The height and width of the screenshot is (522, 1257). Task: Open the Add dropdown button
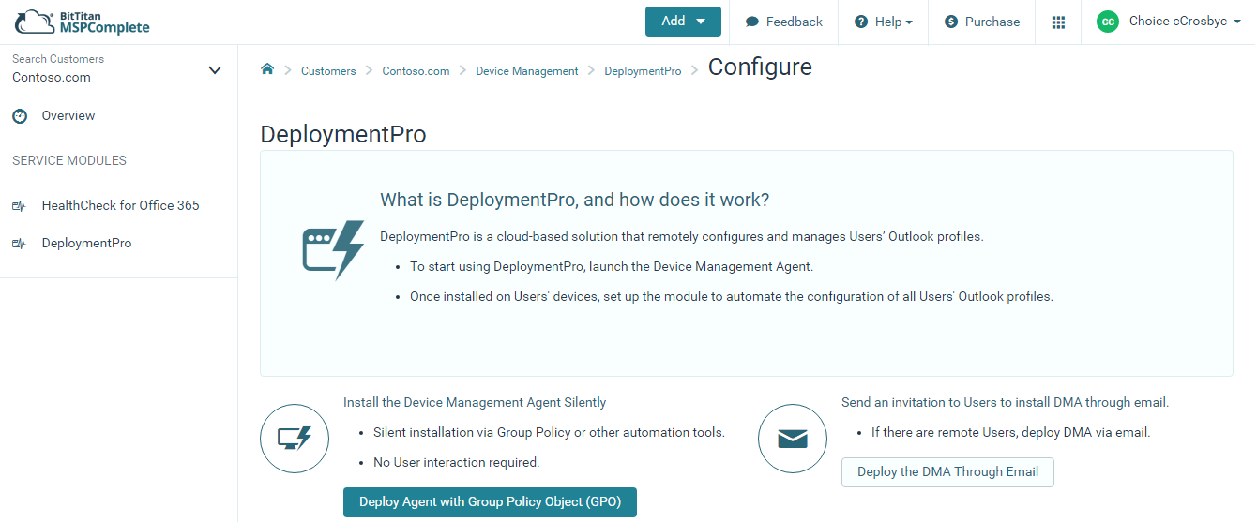coord(683,22)
